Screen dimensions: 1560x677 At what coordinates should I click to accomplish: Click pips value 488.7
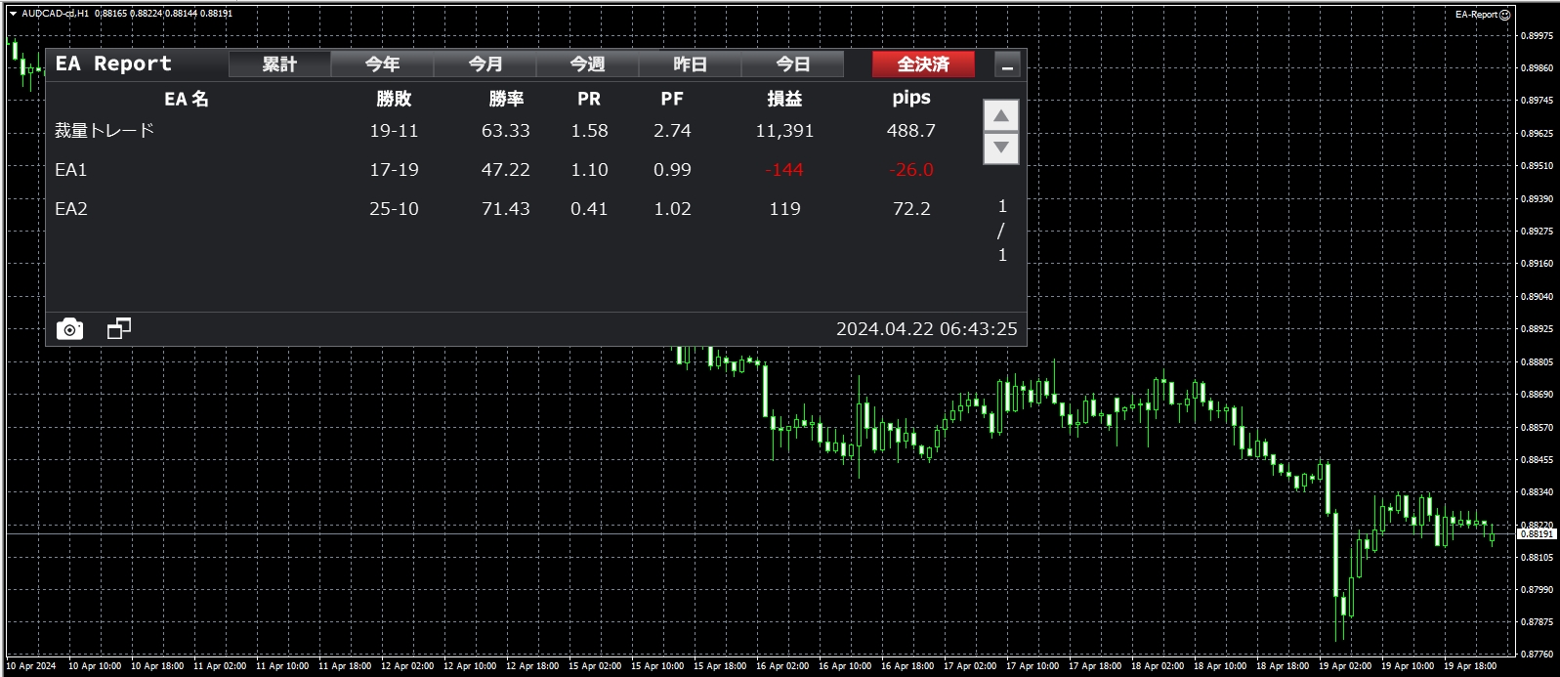[911, 131]
